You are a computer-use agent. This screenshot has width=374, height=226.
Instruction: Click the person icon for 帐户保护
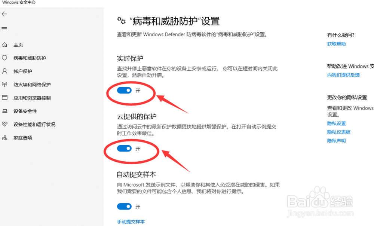[4, 71]
